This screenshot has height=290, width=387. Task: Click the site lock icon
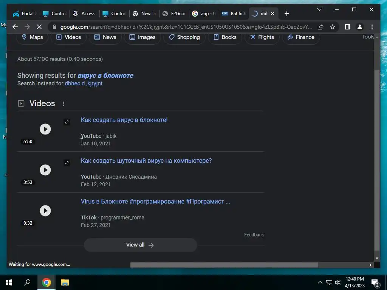coord(54,27)
